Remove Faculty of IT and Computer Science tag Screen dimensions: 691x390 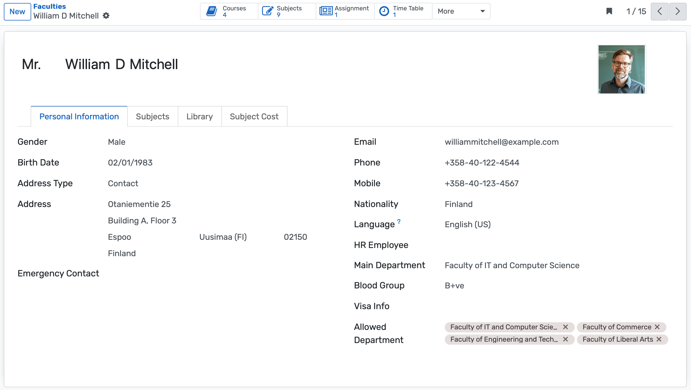pos(566,327)
